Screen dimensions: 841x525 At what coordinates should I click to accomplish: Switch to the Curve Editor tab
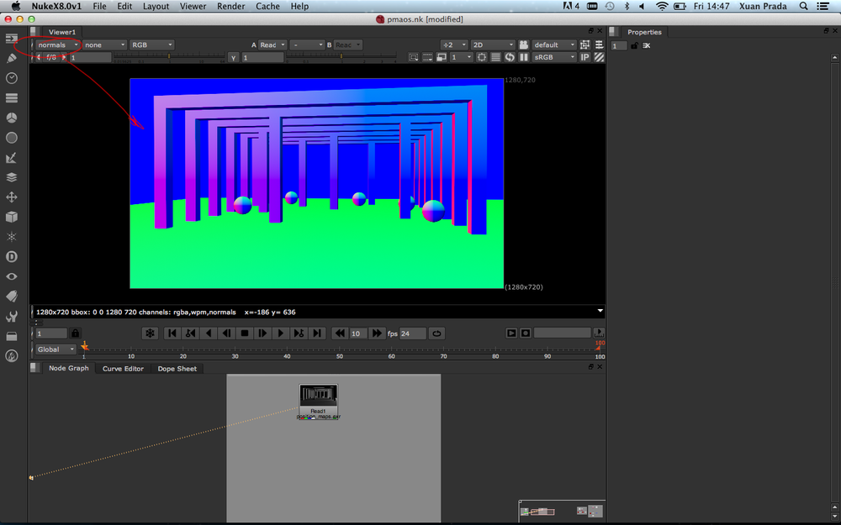(123, 369)
